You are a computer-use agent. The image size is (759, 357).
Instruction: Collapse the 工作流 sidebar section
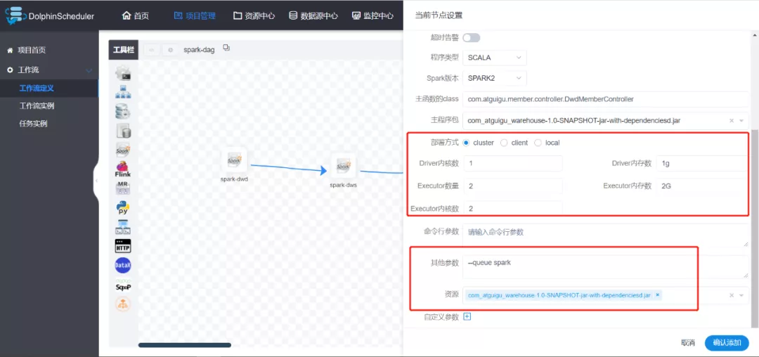click(x=89, y=70)
